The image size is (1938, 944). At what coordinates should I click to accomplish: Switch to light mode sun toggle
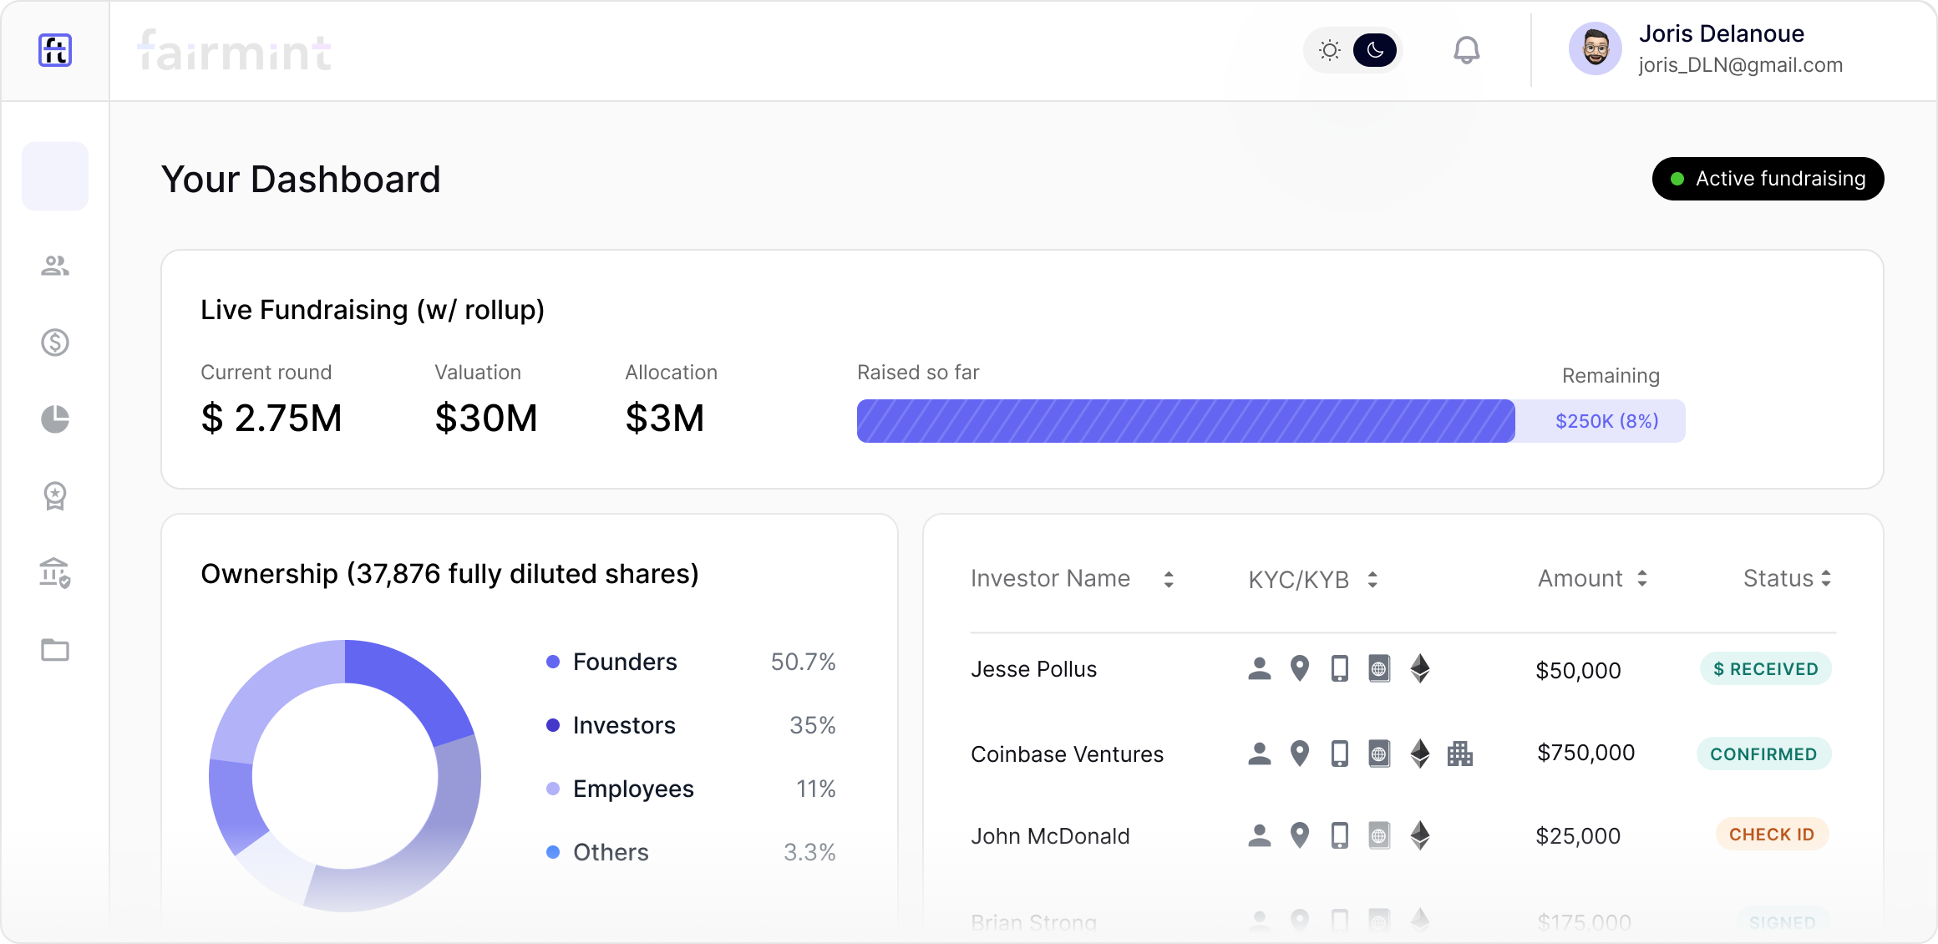1329,50
